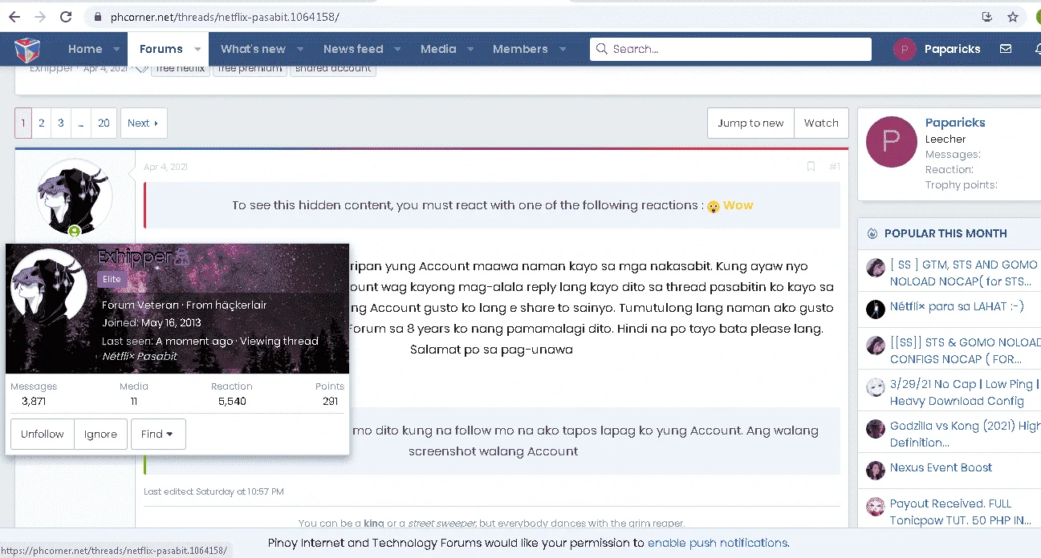The width and height of the screenshot is (1041, 558).
Task: Reload the page with refresh icon
Action: coord(66,16)
